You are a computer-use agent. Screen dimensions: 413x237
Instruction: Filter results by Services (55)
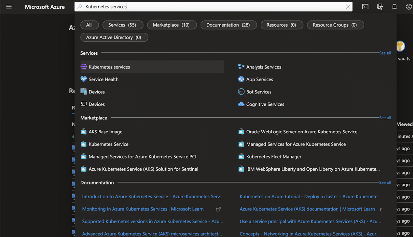123,25
